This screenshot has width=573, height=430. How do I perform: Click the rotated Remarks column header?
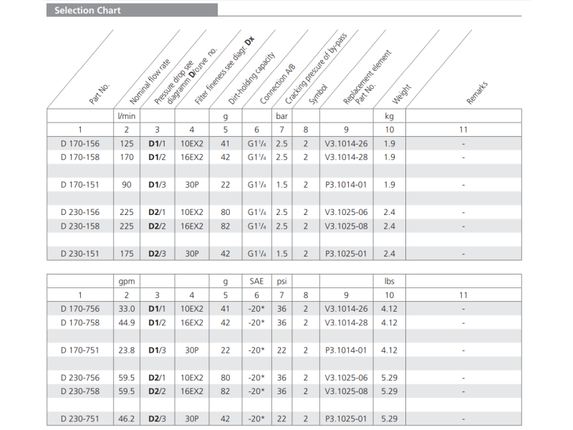pos(477,92)
